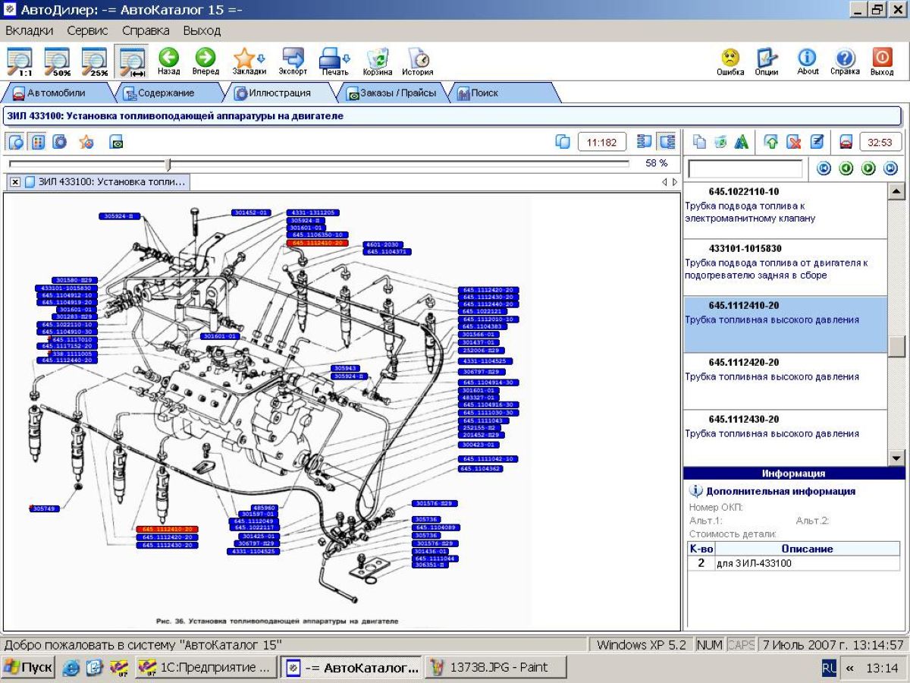The height and width of the screenshot is (683, 910).
Task: Click the parts list scroll-down arrow
Action: tap(896, 458)
